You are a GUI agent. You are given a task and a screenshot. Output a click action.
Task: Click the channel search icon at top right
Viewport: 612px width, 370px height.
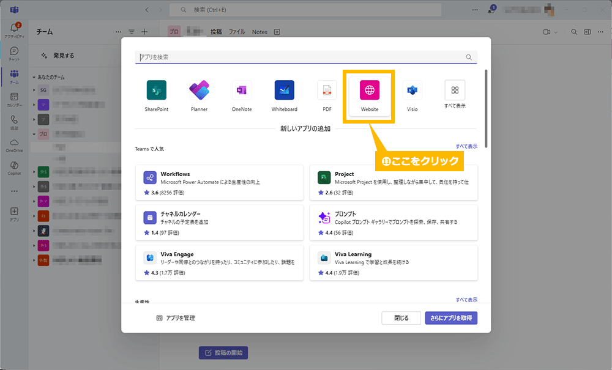574,32
